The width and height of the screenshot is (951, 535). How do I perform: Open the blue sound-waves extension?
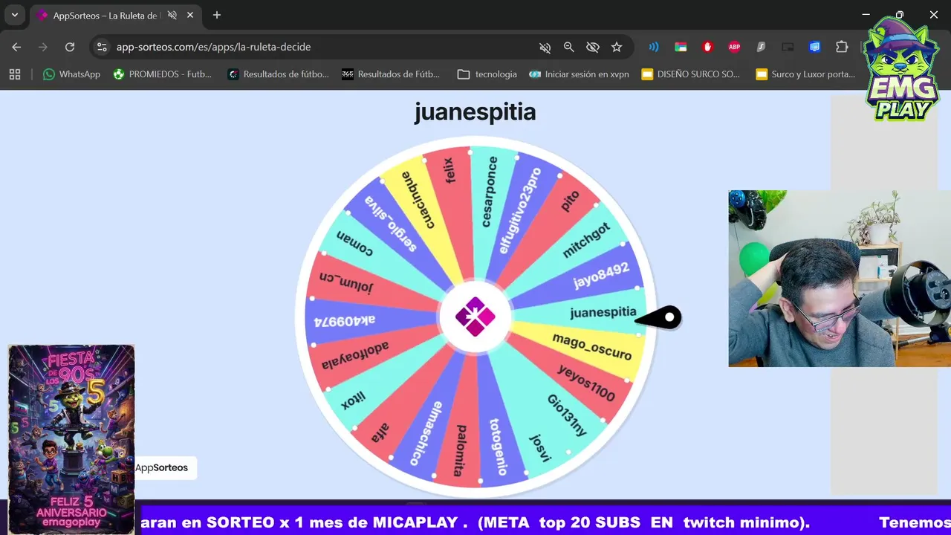coord(654,47)
